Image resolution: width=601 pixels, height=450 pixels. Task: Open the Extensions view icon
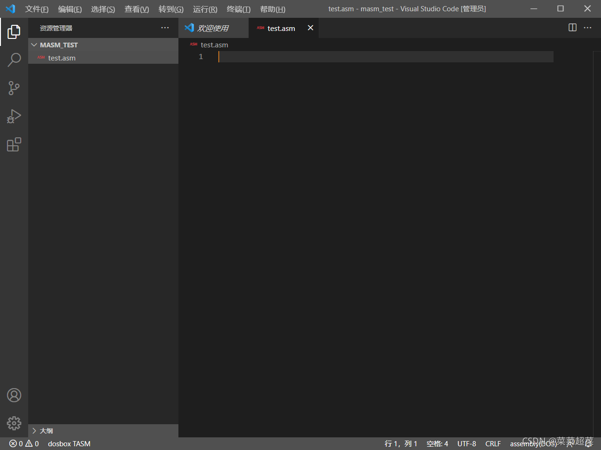coord(14,144)
